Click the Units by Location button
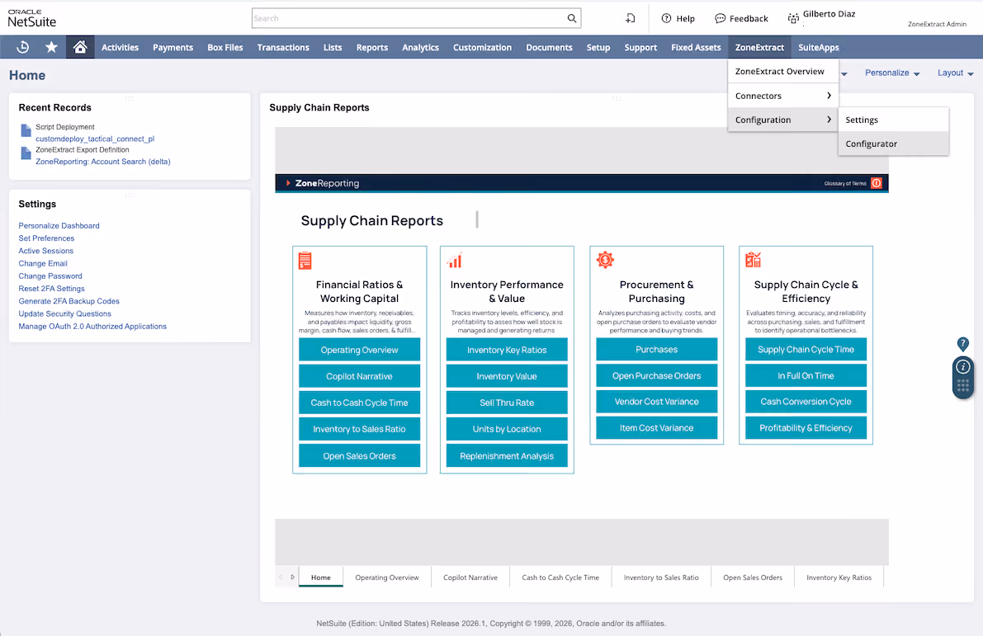 pyautogui.click(x=507, y=429)
